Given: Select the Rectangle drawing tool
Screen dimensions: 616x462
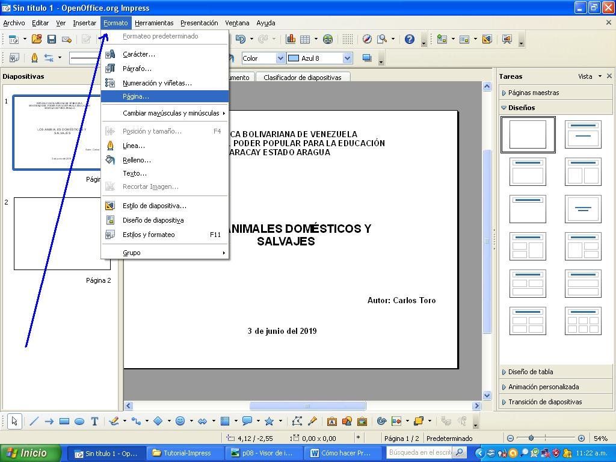Looking at the screenshot, I should pos(64,421).
